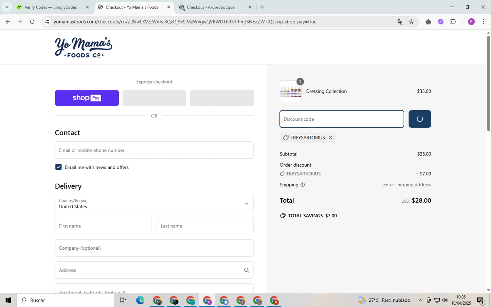491x307 pixels.
Task: Launch Microsoft Edge from the taskbar
Action: click(140, 300)
